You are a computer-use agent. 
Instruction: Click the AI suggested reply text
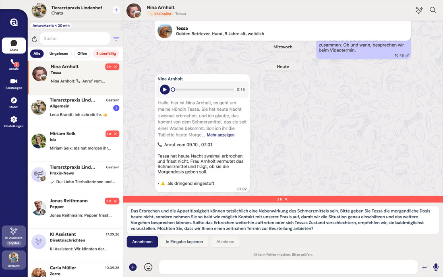point(283,220)
